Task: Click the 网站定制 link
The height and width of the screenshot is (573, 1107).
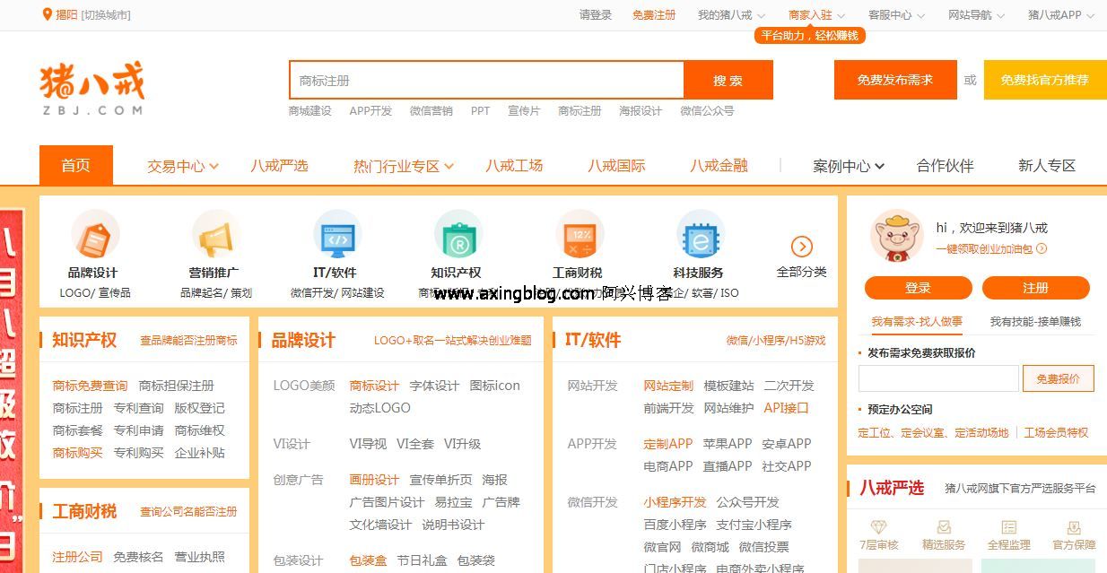Action: pos(668,386)
